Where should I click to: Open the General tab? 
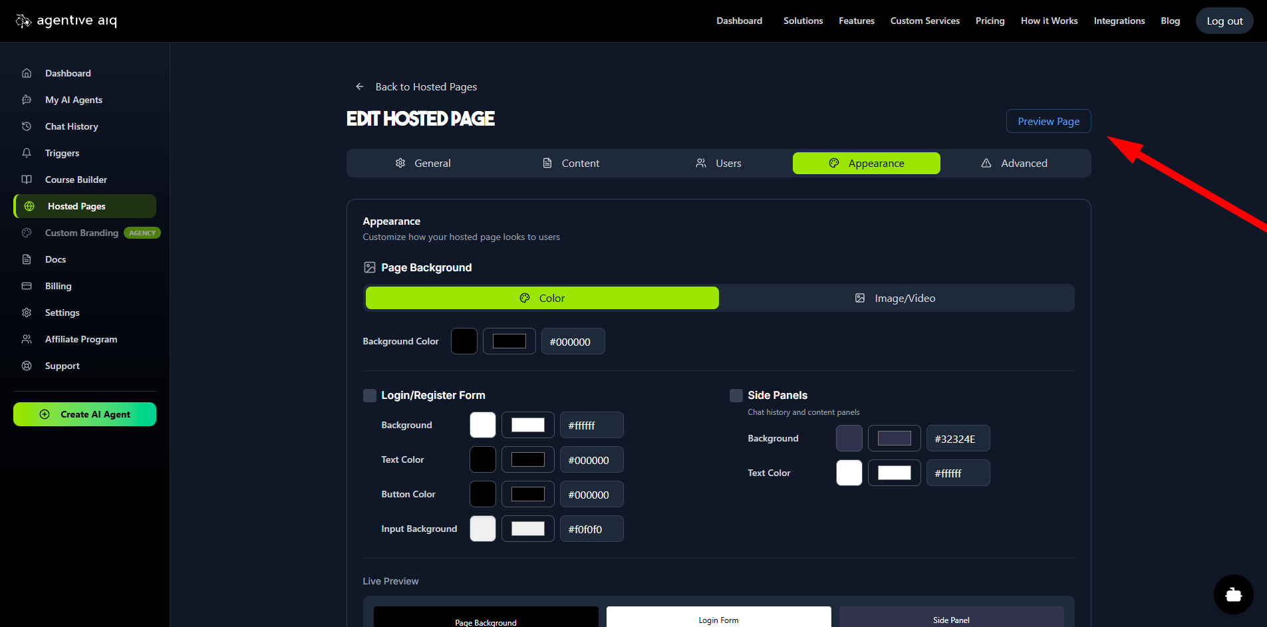pyautogui.click(x=423, y=164)
